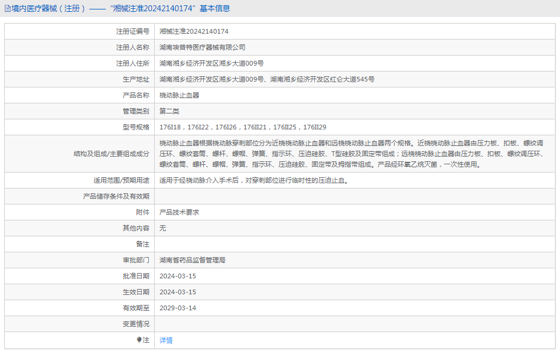Click the 有效期至 label
Viewport: 560px width, 354px height.
coord(136,308)
